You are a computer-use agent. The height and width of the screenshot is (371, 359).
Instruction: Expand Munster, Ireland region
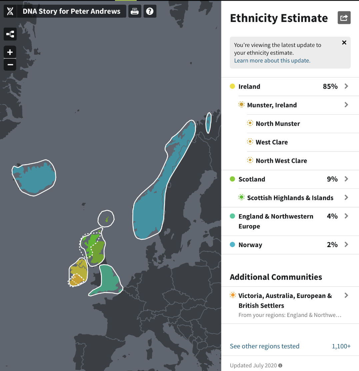(x=346, y=105)
